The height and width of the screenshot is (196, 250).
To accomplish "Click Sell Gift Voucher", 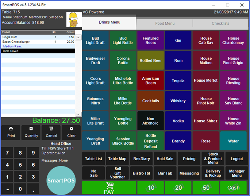I will pyautogui.click(x=118, y=173).
